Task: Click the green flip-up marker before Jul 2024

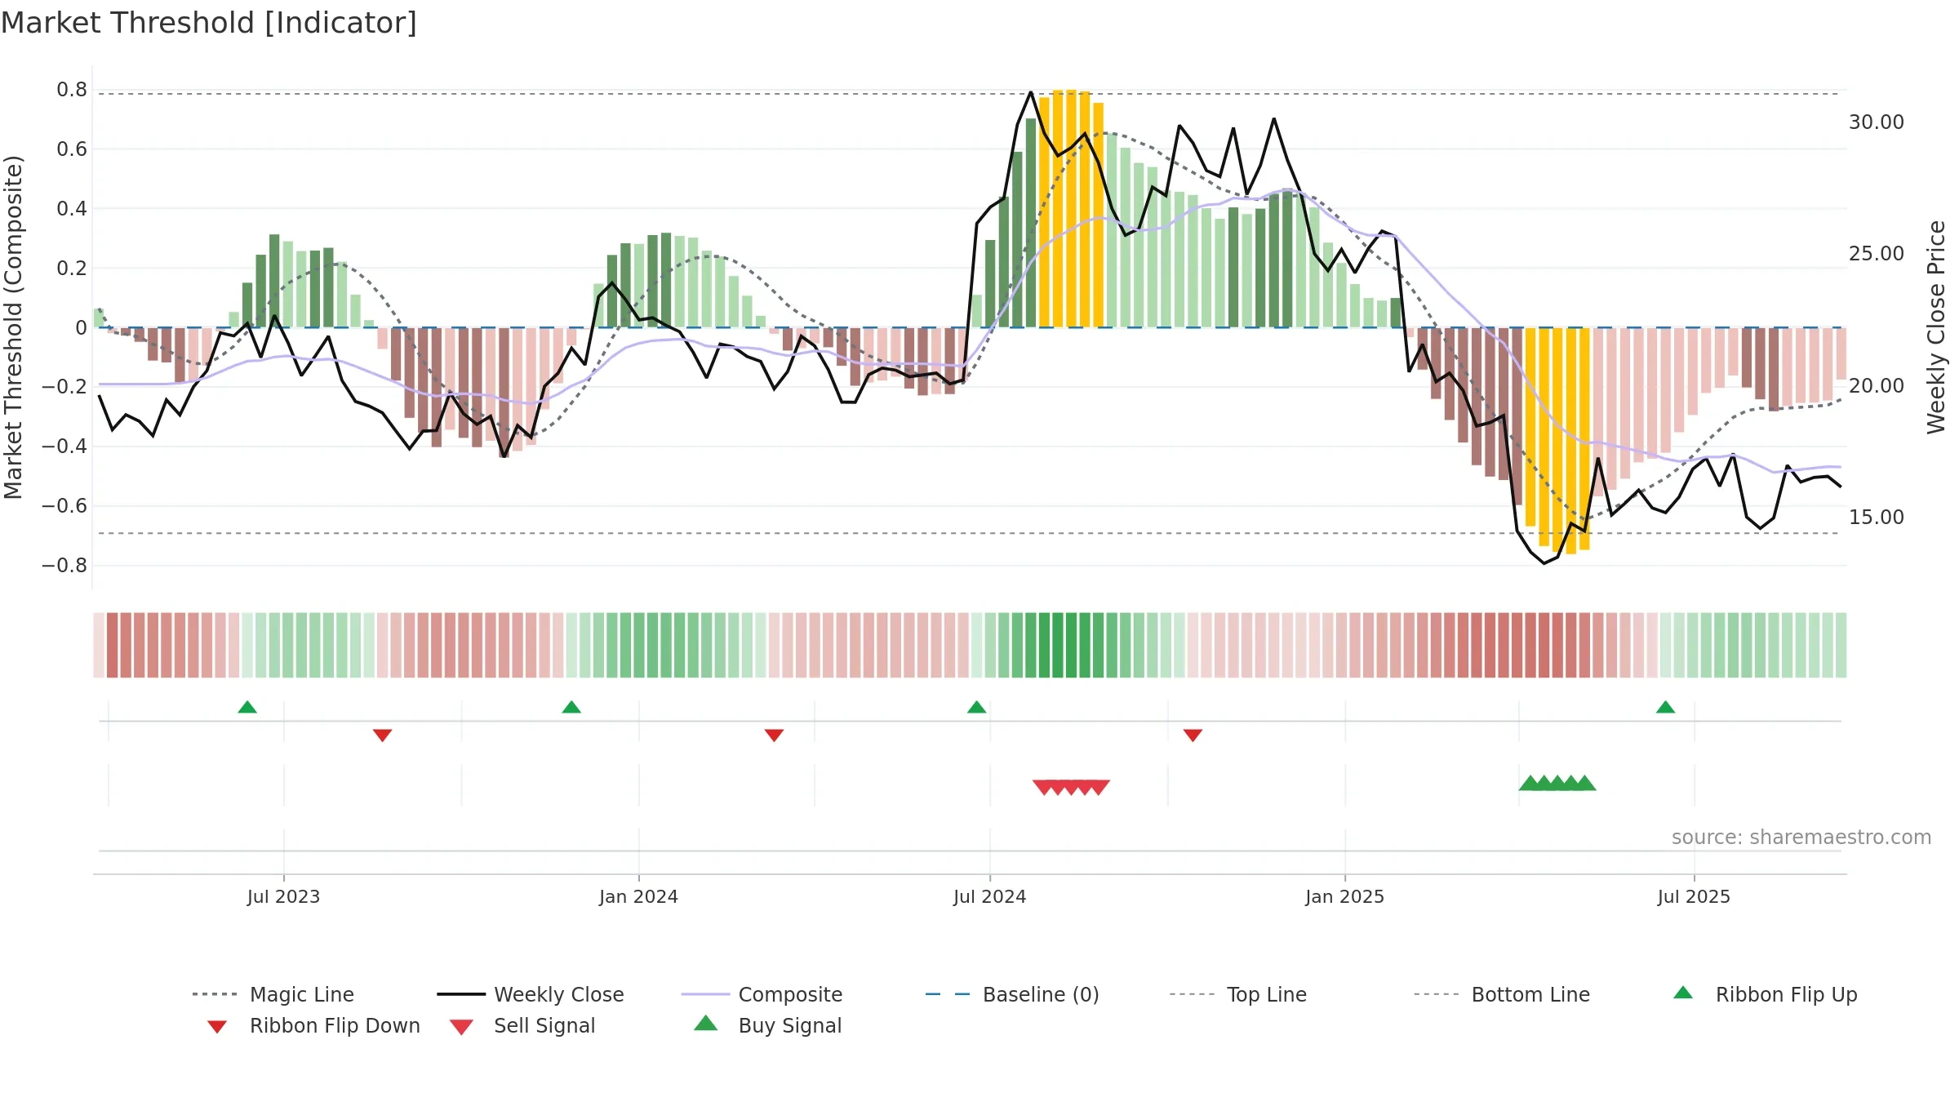Action: pos(976,707)
